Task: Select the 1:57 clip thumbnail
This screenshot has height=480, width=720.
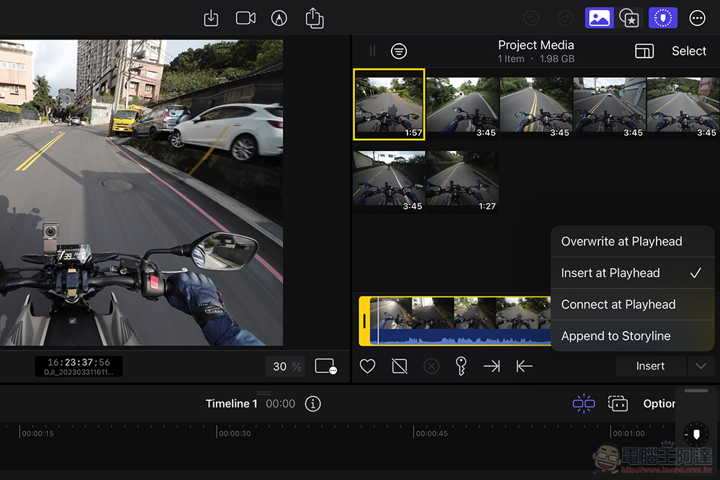Action: 389,104
